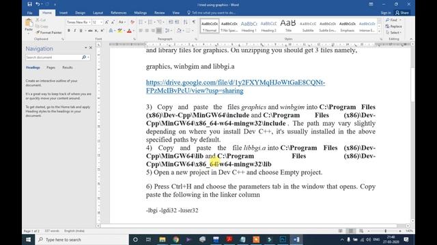
Task: Switch to the Layout tab
Action: 98,13
